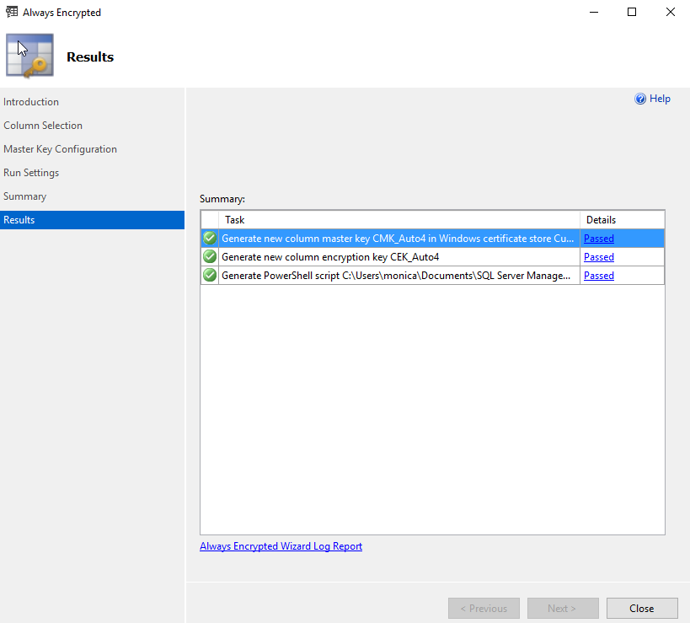
Task: Click the Always Encrypted title bar icon
Action: pos(12,12)
